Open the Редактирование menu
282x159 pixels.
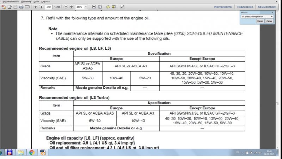11,2
